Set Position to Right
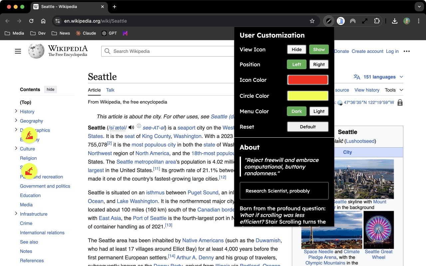The width and height of the screenshot is (426, 266). point(319,65)
